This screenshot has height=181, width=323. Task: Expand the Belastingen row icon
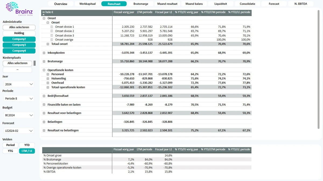pyautogui.click(x=44, y=122)
